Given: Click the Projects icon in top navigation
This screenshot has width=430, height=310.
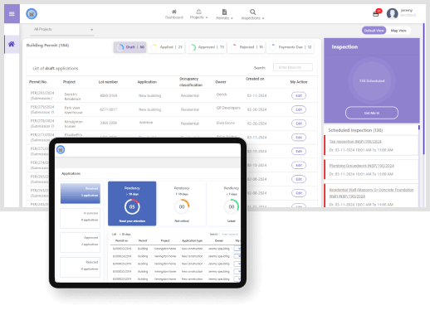Looking at the screenshot, I should [198, 12].
